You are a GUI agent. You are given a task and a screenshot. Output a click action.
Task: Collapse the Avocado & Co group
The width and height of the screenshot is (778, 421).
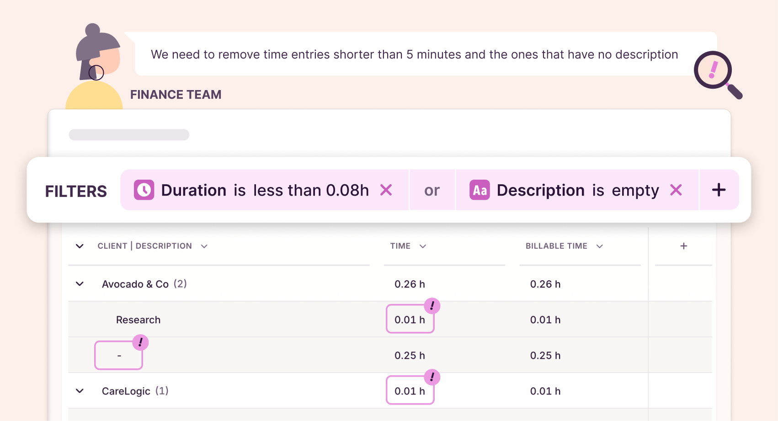[x=80, y=284]
